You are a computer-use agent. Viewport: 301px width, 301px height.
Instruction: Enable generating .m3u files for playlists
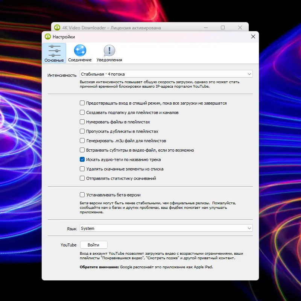82,140
